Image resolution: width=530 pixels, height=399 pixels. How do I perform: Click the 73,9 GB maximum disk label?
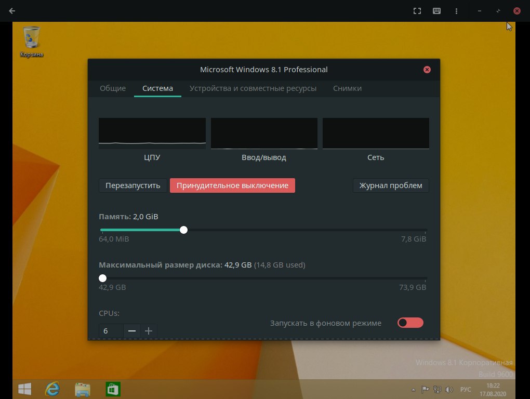[x=413, y=287]
